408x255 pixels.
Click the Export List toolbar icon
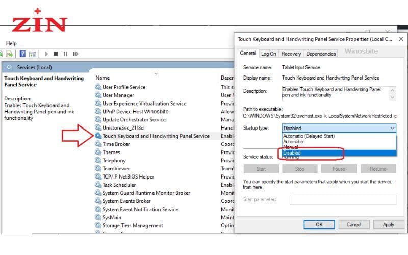pos(9,54)
